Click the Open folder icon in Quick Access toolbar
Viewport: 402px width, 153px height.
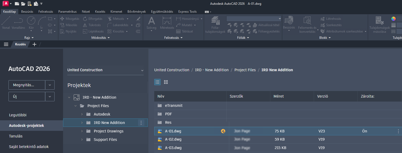pos(23,4)
